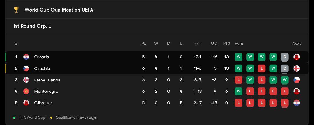Click Croatia's grey draw form badge
Image resolution: width=314 pixels, height=125 pixels.
[285, 57]
